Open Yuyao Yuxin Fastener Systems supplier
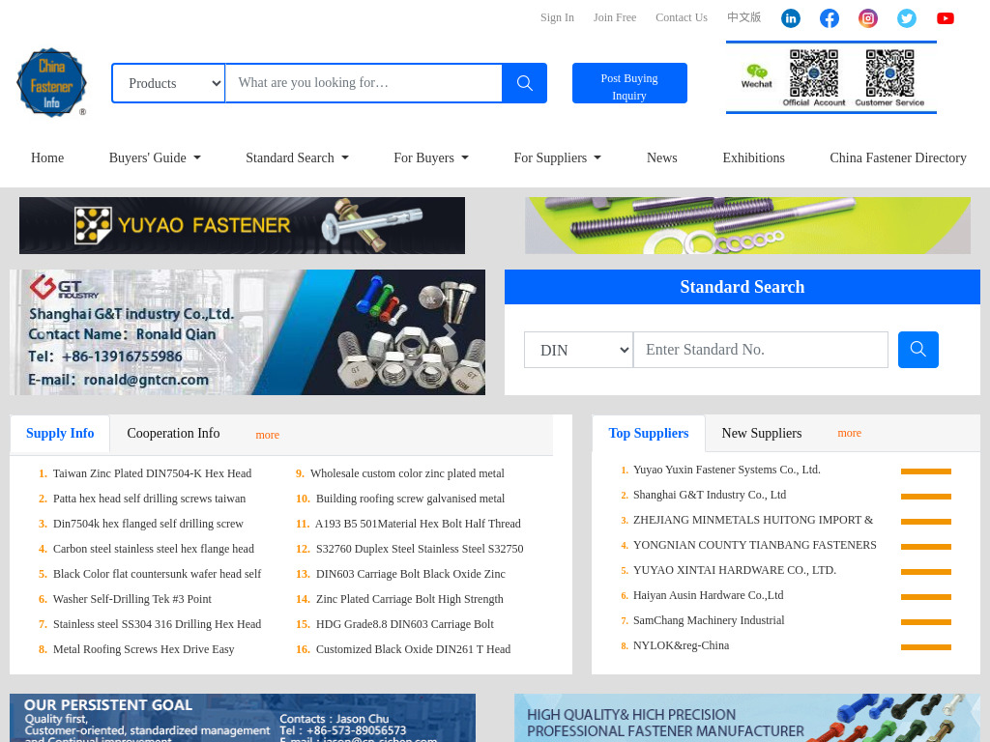The height and width of the screenshot is (742, 990). coord(727,470)
